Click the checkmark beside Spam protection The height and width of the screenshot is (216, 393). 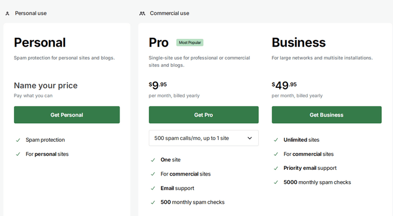[18, 140]
